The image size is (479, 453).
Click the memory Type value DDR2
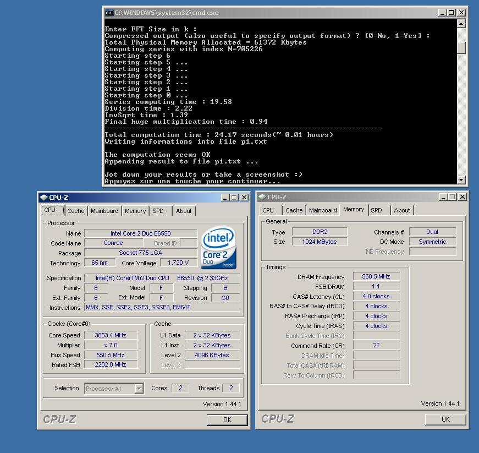[x=320, y=232]
